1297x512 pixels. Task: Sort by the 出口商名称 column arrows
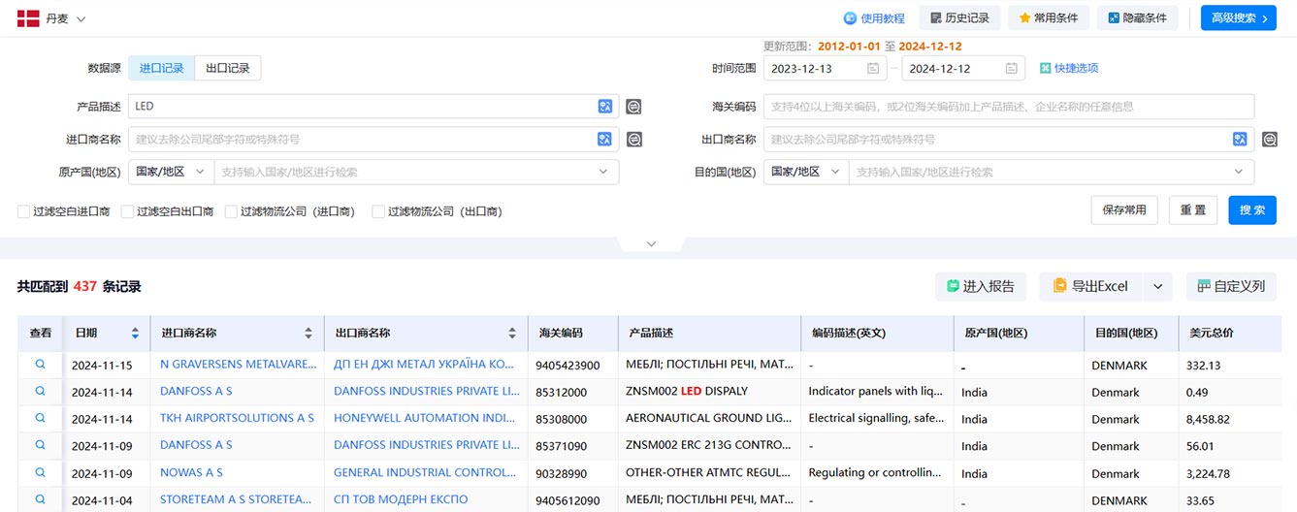[512, 334]
